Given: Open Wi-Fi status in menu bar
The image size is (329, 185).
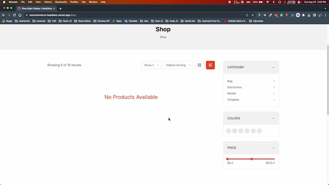Looking at the screenshot, I should [268, 2].
